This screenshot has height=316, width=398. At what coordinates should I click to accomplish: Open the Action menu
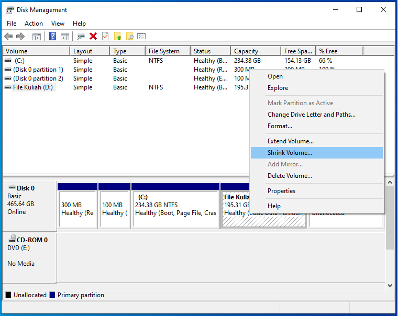[34, 24]
